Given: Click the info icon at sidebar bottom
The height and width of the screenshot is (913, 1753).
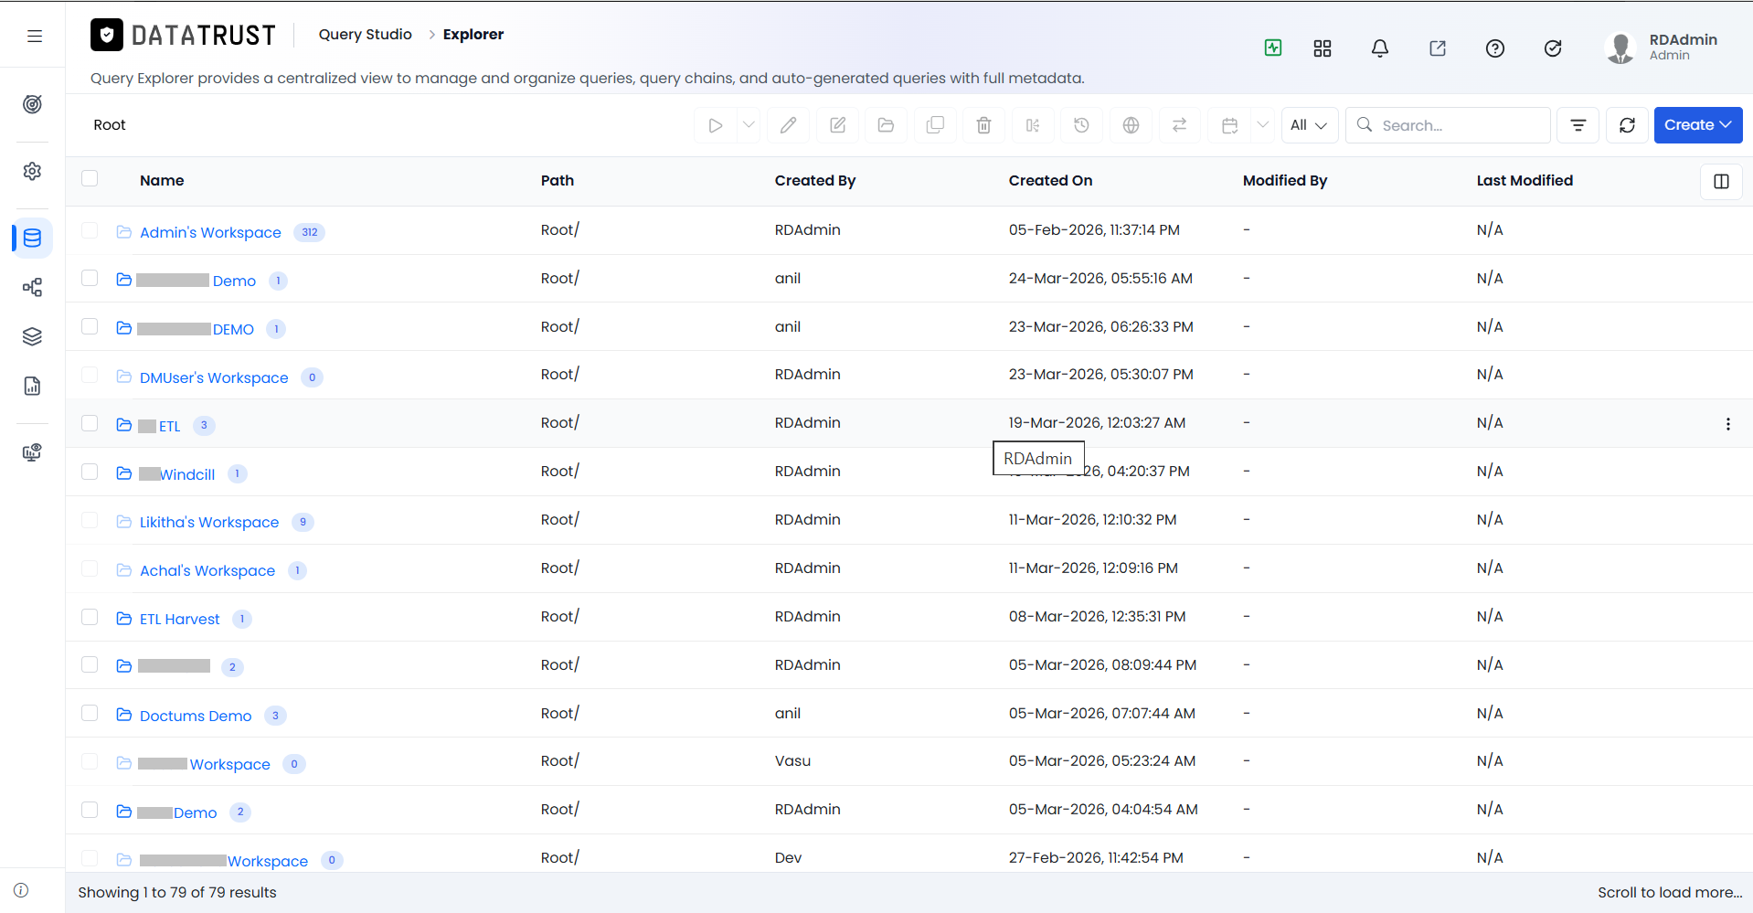Looking at the screenshot, I should (x=21, y=890).
